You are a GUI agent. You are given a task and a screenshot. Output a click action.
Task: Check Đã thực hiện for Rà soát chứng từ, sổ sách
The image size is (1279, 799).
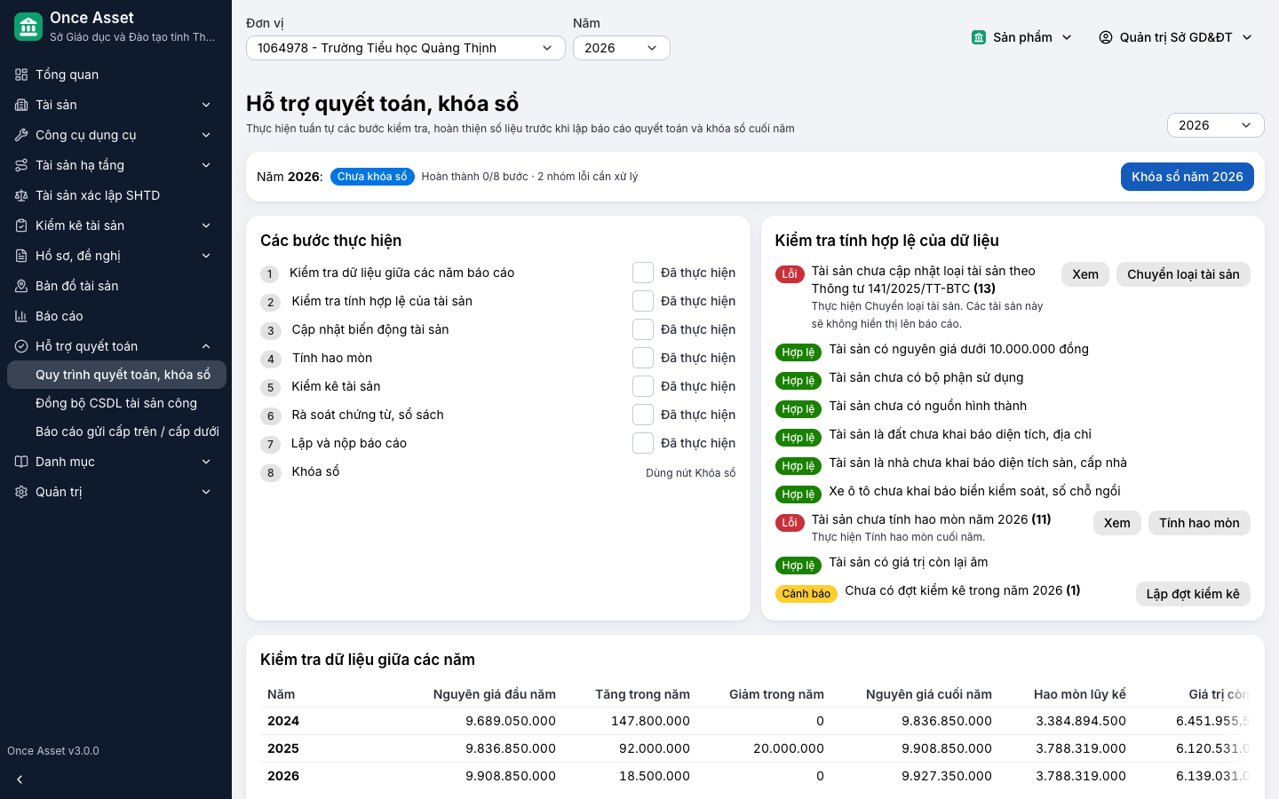pos(643,415)
